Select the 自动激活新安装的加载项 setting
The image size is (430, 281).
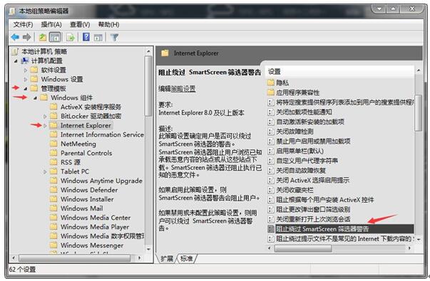[310, 122]
